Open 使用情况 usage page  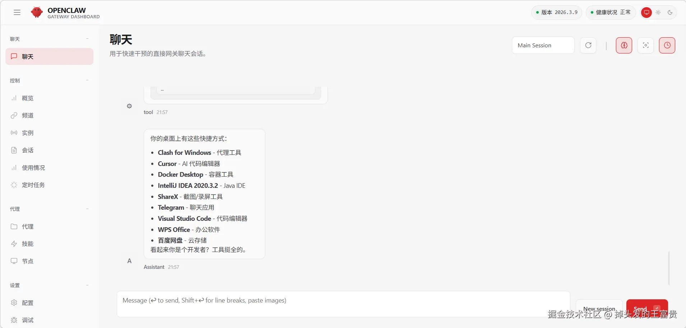click(50, 168)
